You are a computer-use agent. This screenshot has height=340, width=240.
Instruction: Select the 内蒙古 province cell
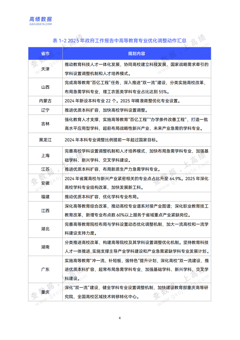tap(45, 101)
